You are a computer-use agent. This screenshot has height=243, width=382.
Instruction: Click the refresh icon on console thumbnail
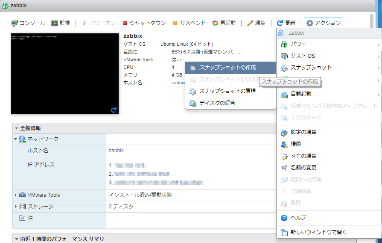tap(114, 110)
